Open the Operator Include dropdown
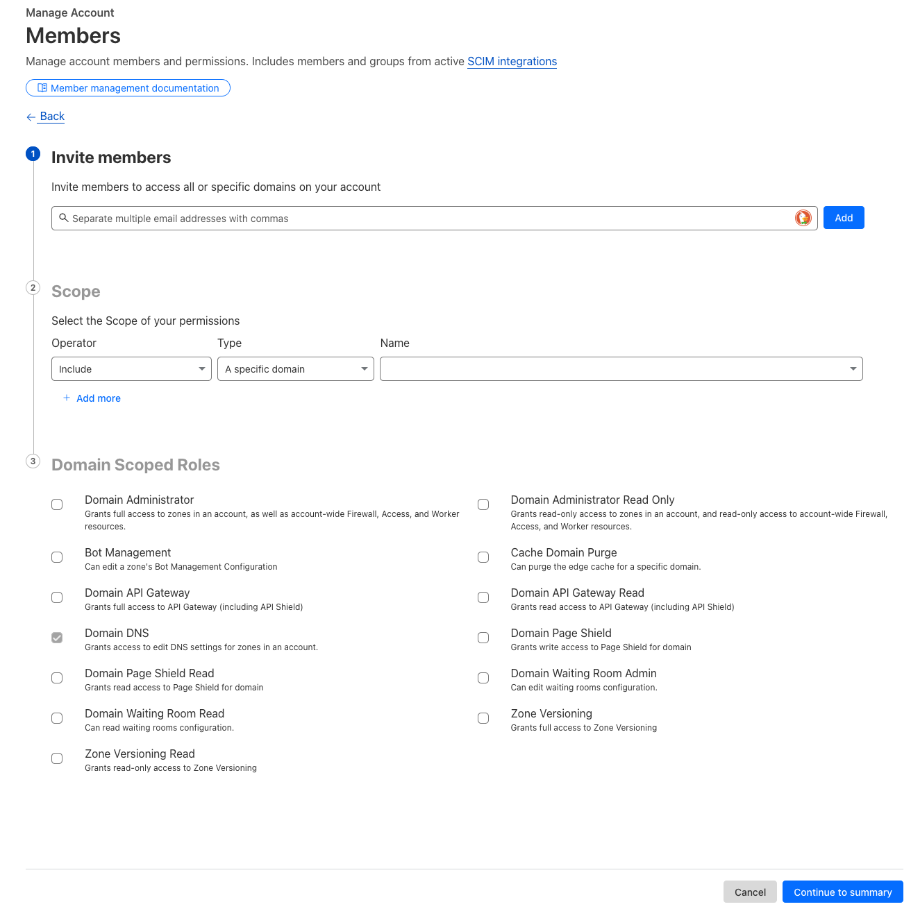This screenshot has width=911, height=918. tap(131, 369)
